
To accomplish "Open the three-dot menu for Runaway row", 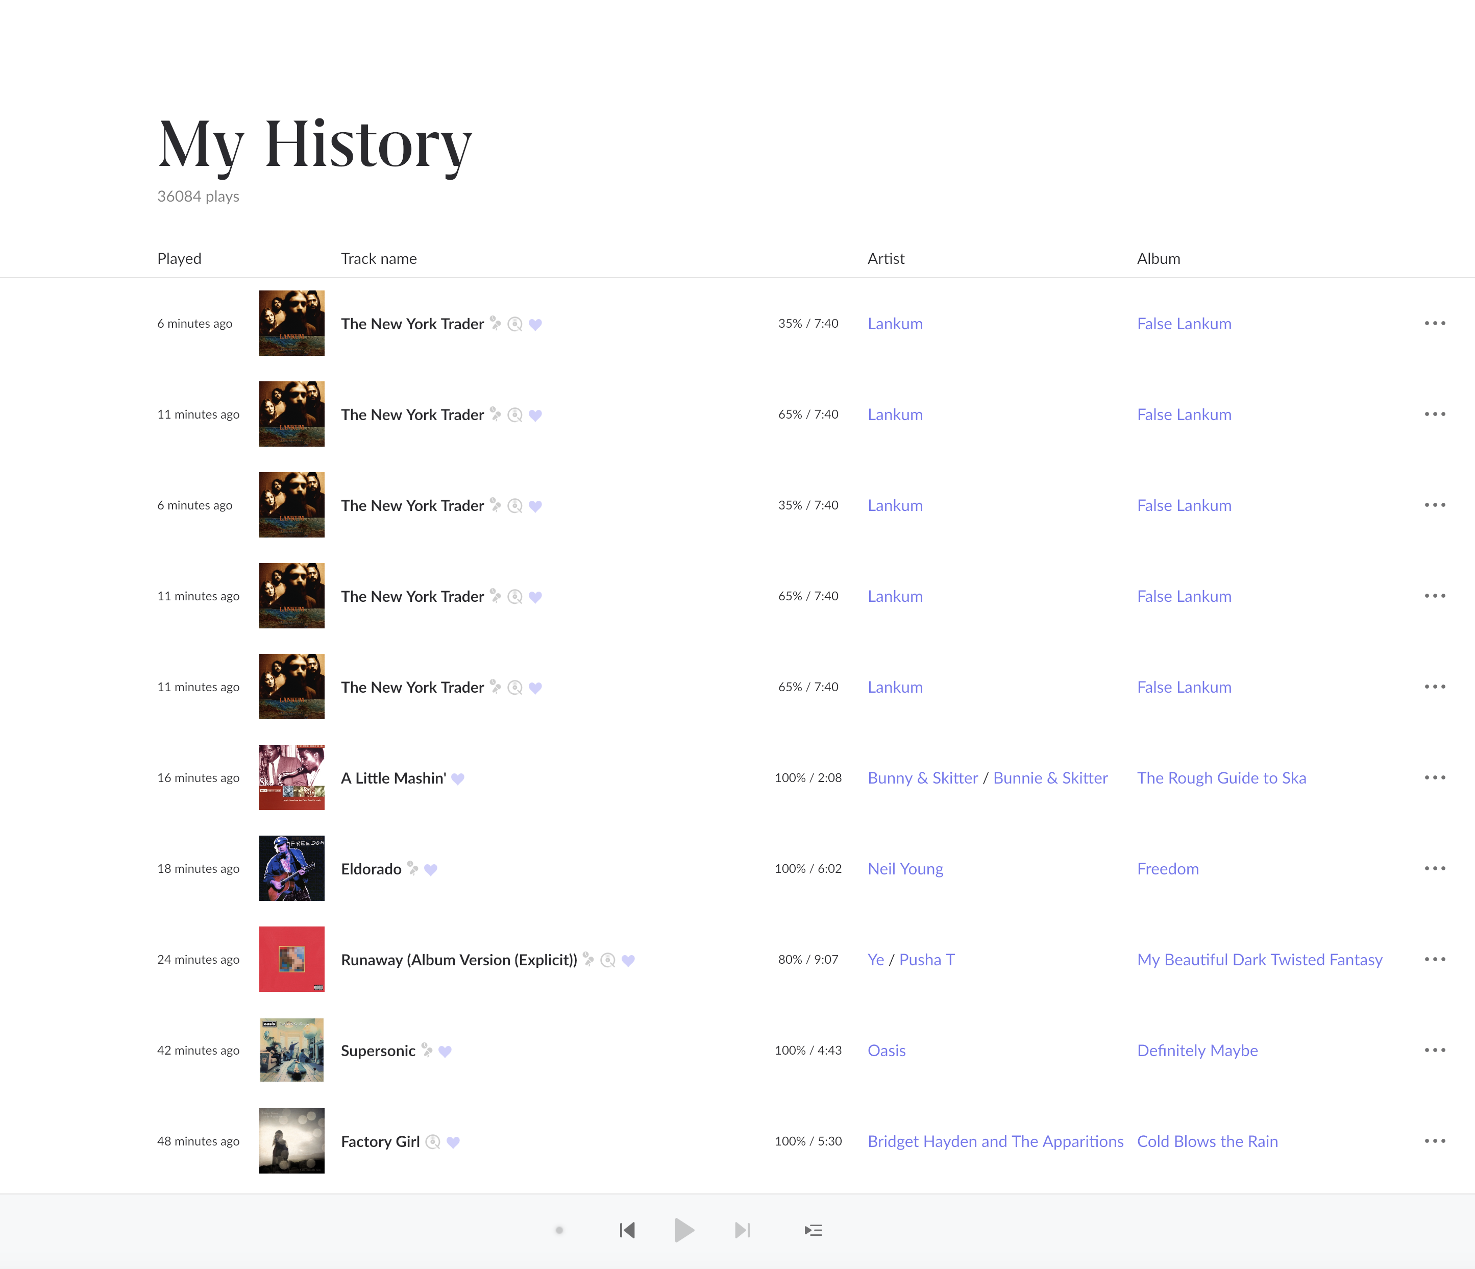I will [x=1434, y=960].
